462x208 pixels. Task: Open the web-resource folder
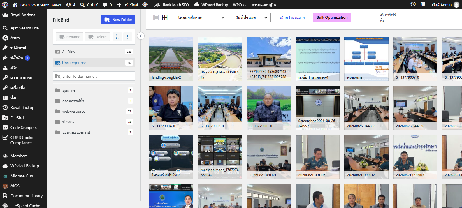[94, 111]
